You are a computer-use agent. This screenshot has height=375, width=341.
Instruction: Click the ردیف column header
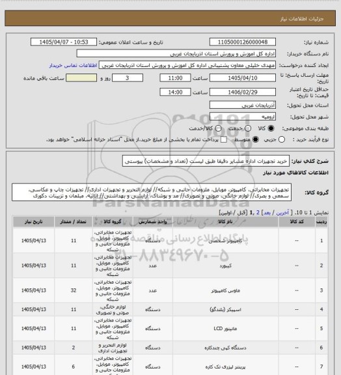321,222
